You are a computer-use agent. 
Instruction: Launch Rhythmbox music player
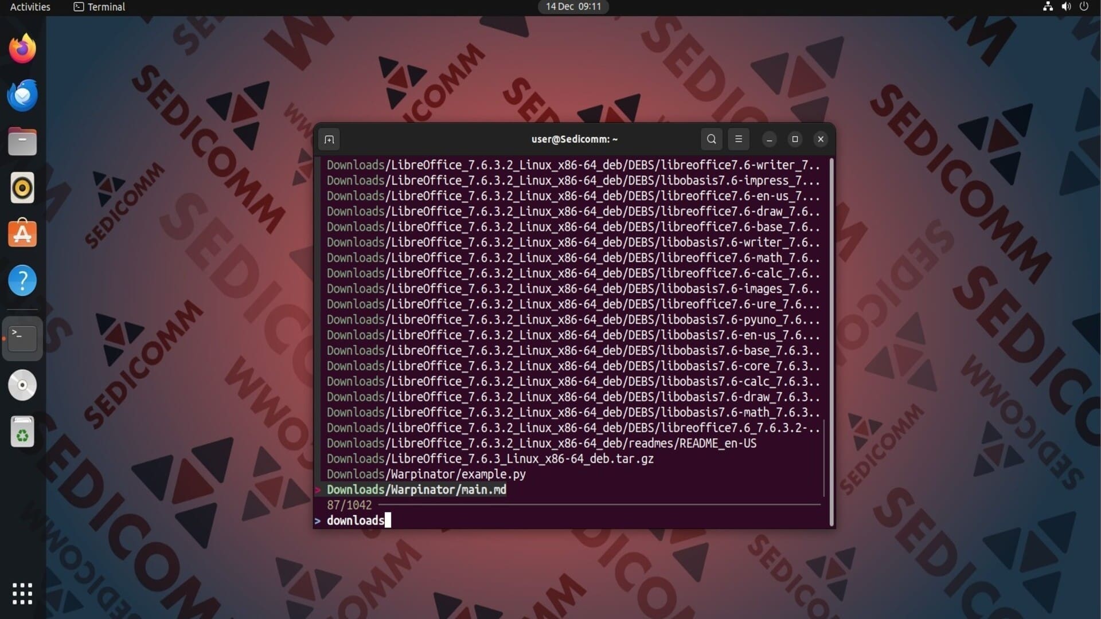coord(22,188)
